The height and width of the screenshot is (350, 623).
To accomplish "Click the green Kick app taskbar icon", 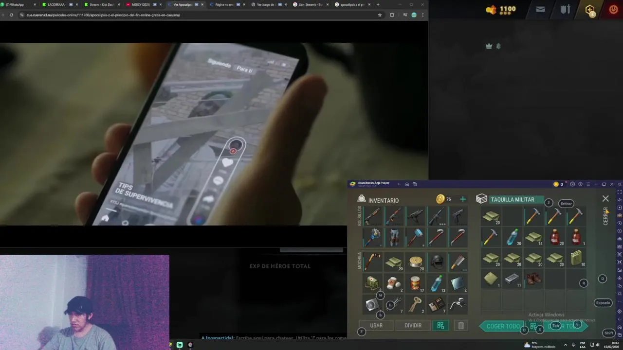I will tap(180, 345).
